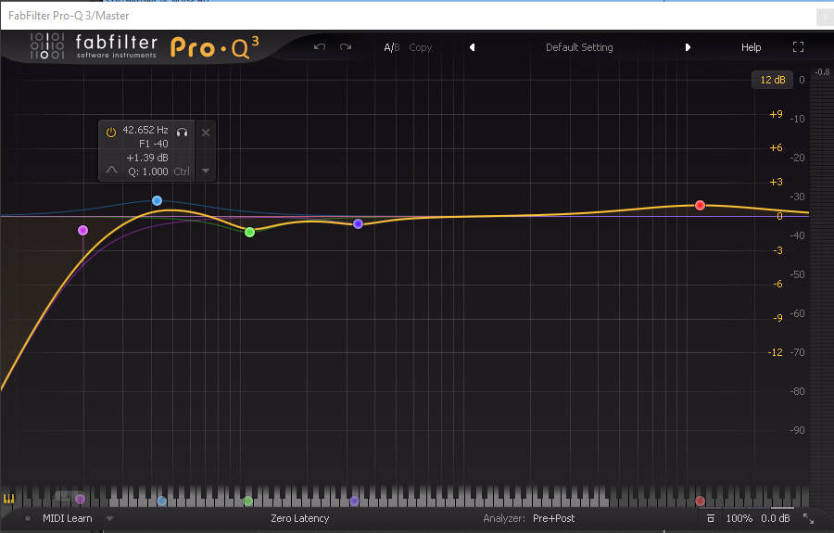Toggle the A/B state switch

(x=391, y=47)
